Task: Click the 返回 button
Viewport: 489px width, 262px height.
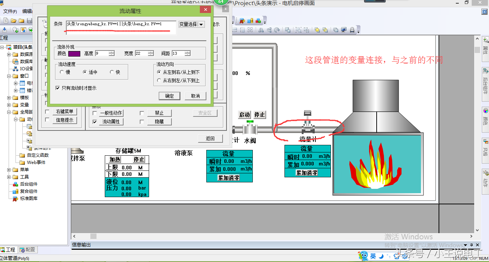Action: tap(210, 138)
